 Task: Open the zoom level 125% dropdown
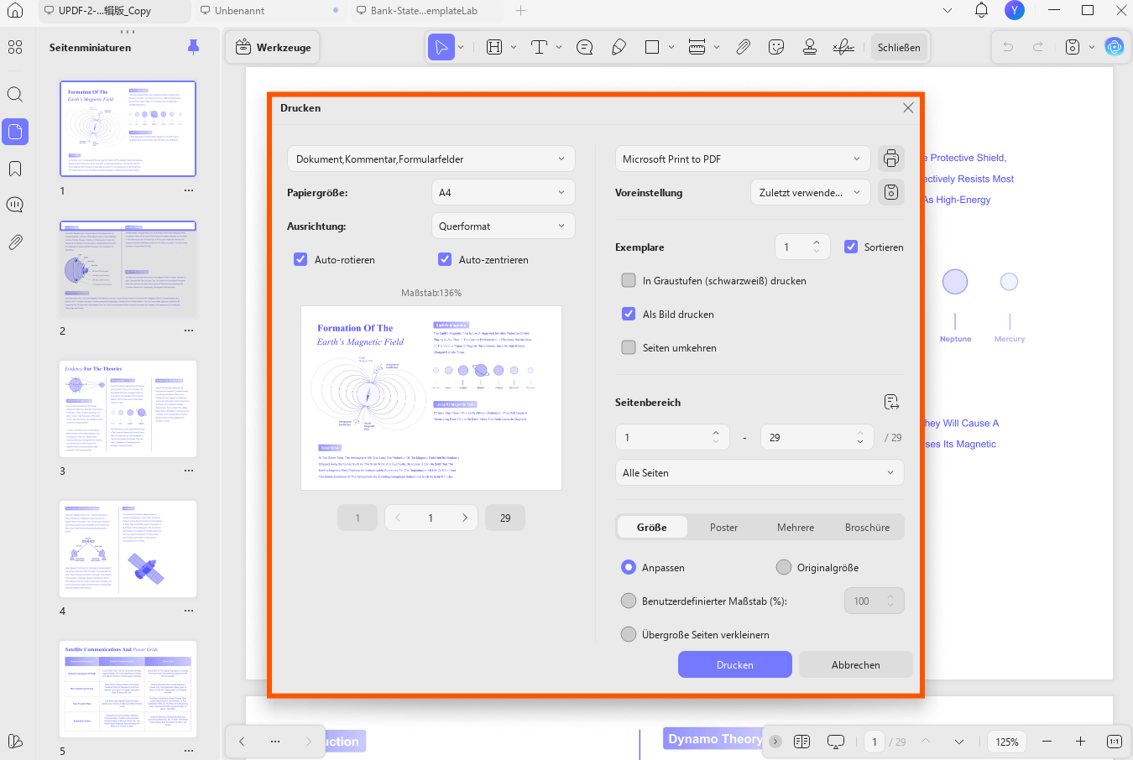point(1007,742)
